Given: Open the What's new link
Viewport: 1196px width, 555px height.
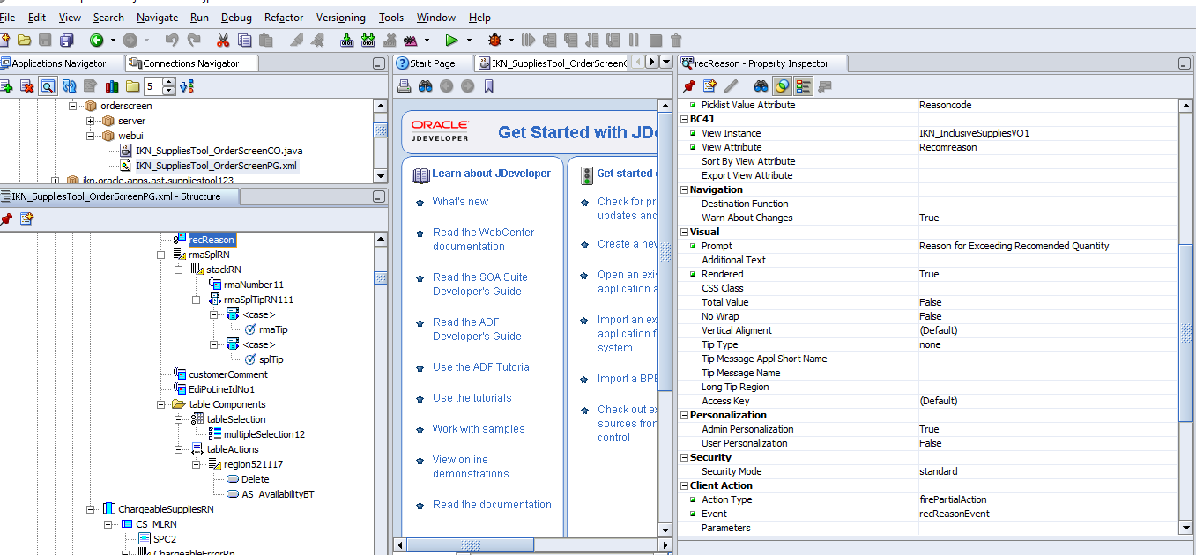Looking at the screenshot, I should tap(460, 202).
